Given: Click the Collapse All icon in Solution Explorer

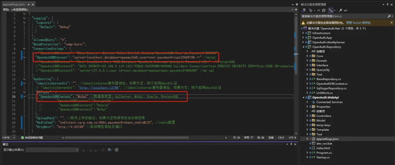Looking at the screenshot, I should pyautogui.click(x=319, y=10).
